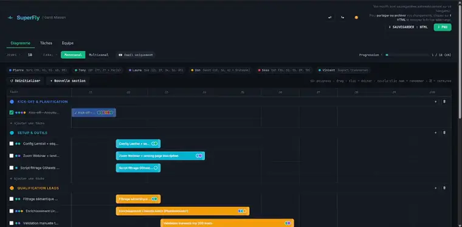This screenshot has width=462, height=227.
Task: Delete the Qualification Leads section with trash icon
Action: tap(444, 188)
